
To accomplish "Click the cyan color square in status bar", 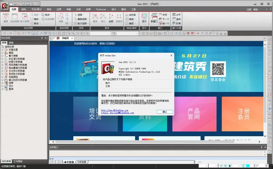I will pyautogui.click(x=248, y=166).
